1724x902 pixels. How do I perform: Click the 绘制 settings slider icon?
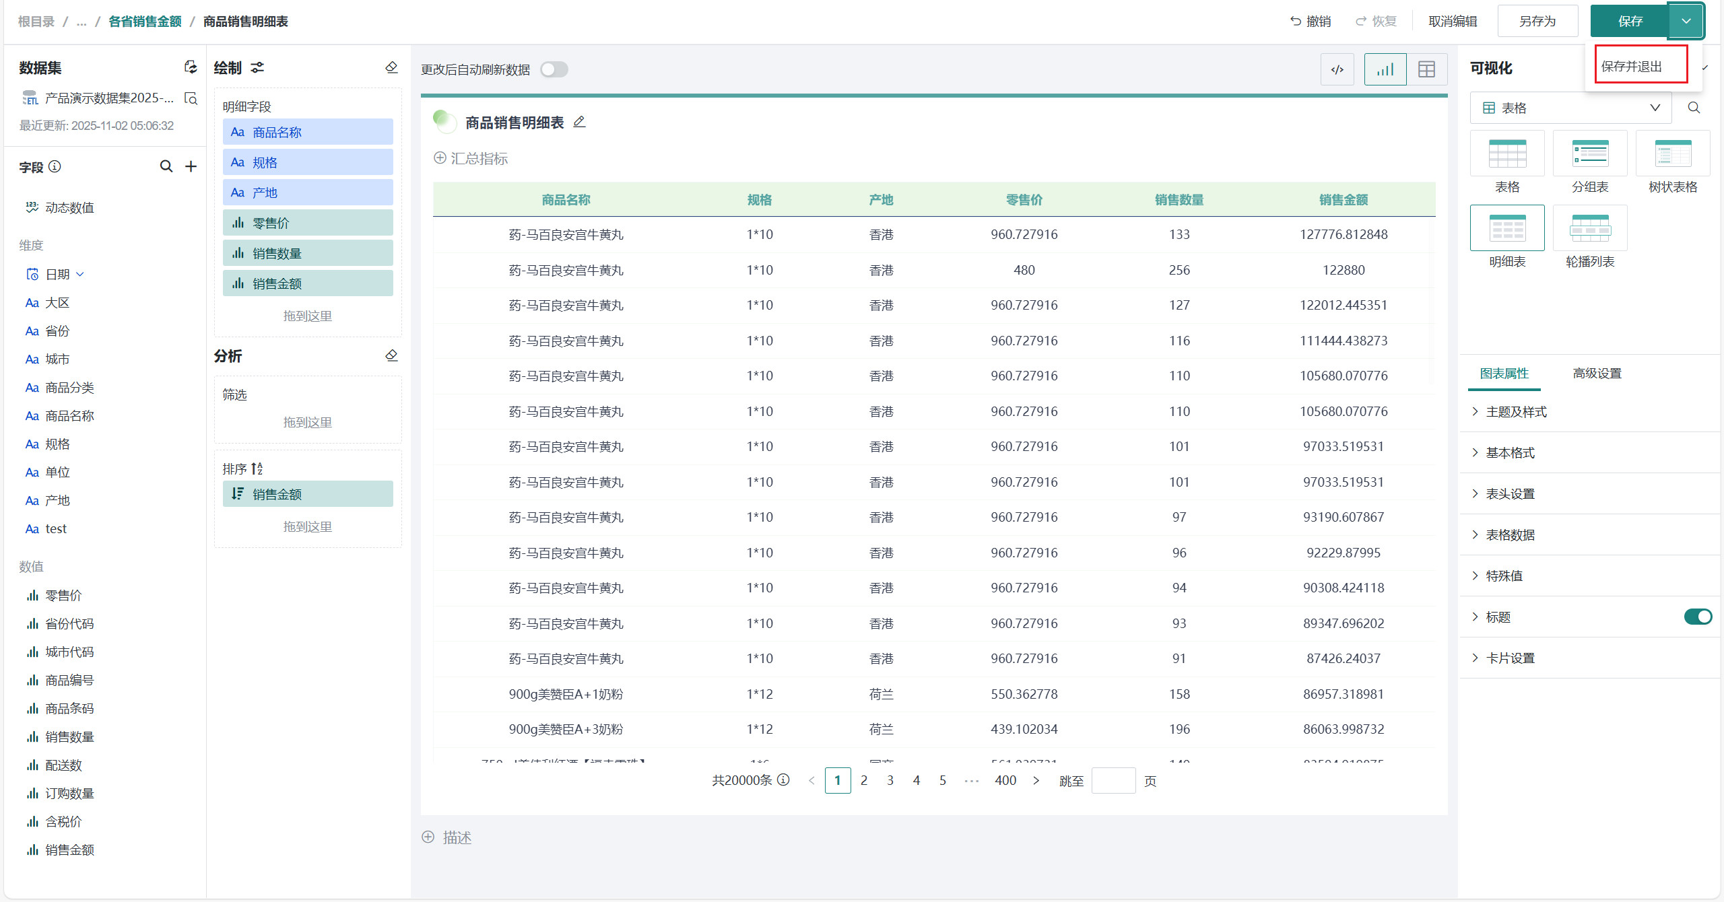click(x=257, y=67)
